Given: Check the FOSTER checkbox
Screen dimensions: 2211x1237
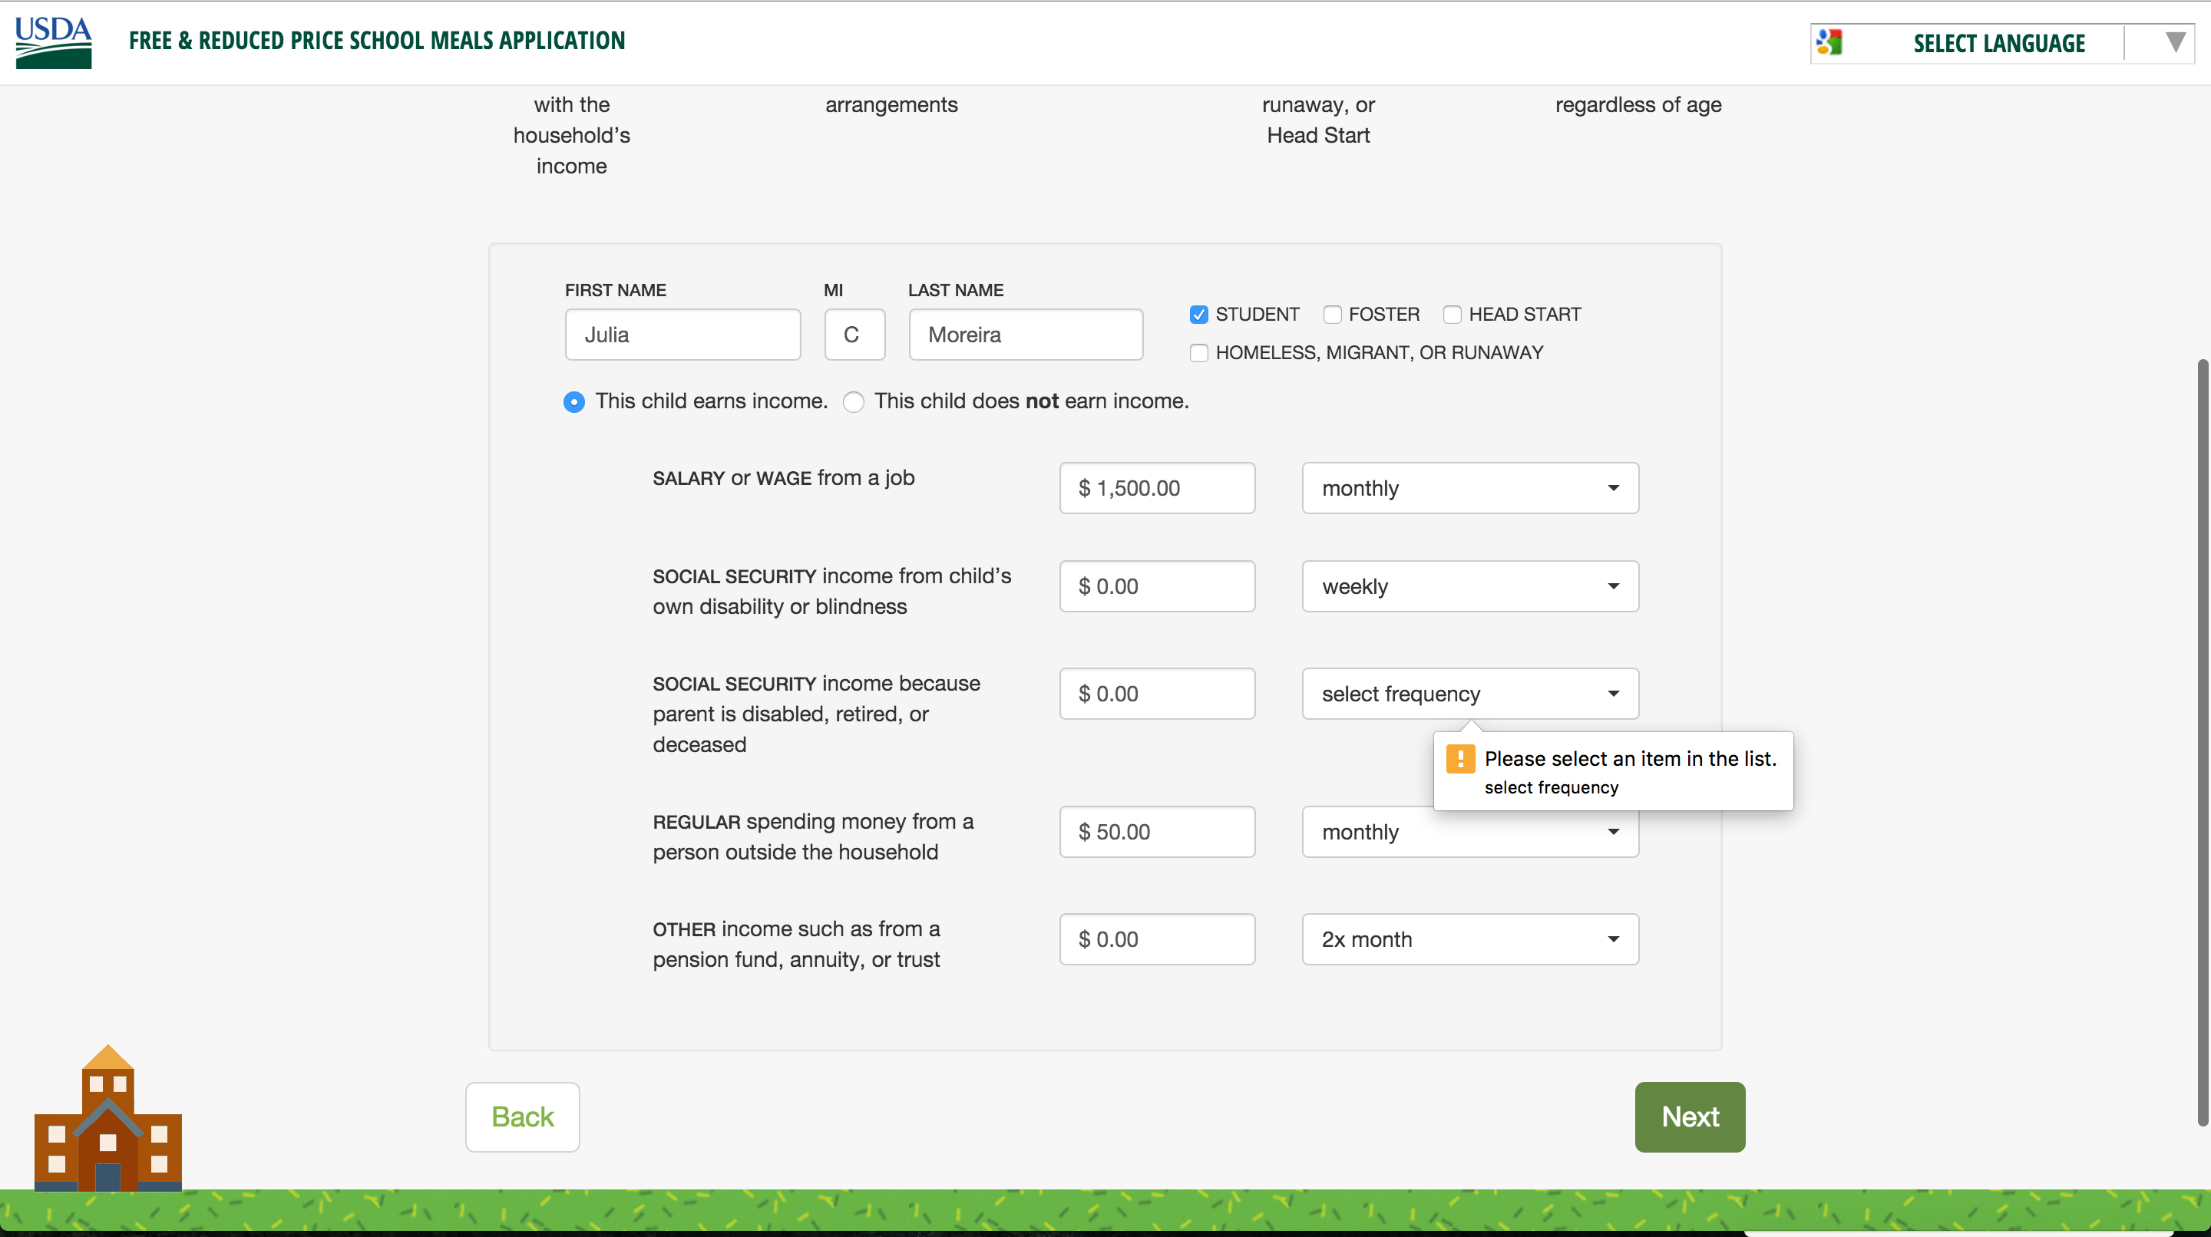Looking at the screenshot, I should pyautogui.click(x=1332, y=315).
